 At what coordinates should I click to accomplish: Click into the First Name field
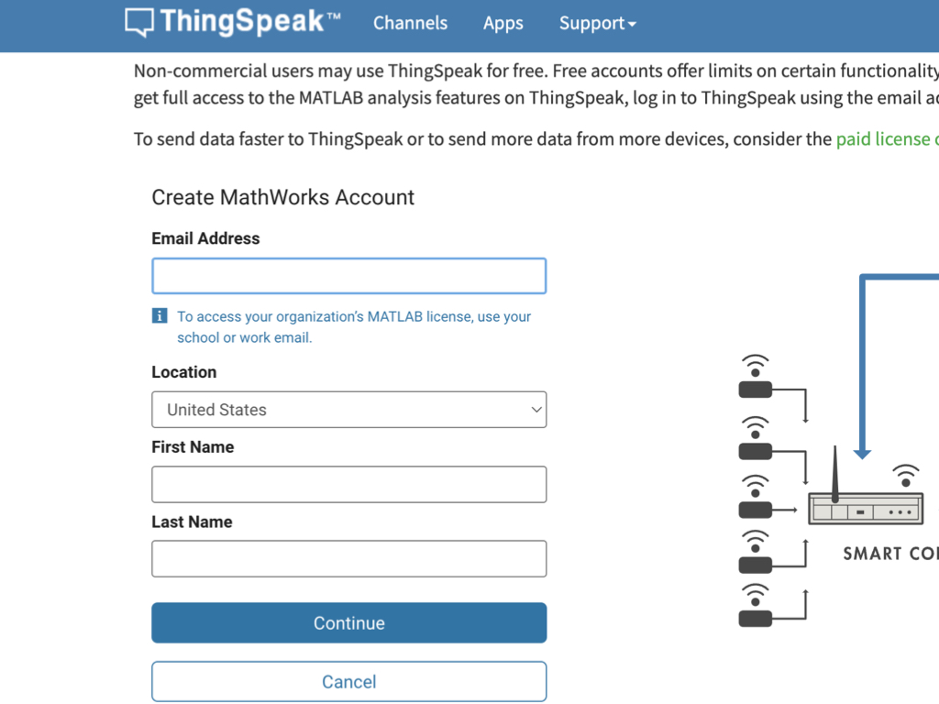349,484
